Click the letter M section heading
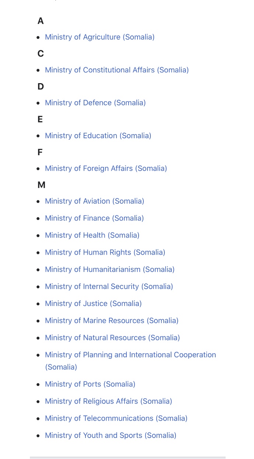Screen dimensions: 254x459 (41, 185)
